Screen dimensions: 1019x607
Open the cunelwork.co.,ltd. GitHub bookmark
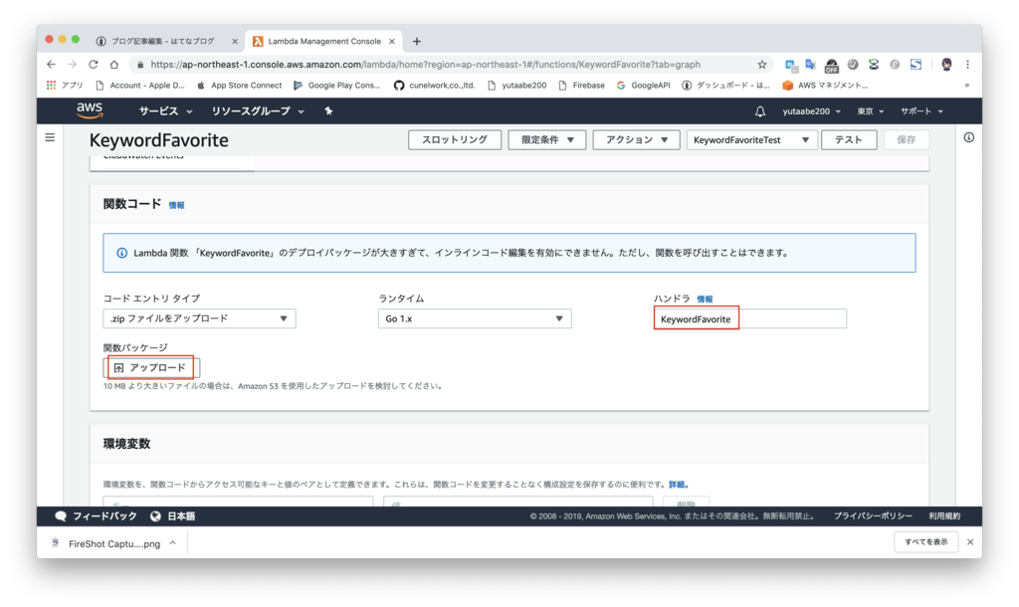(x=434, y=86)
